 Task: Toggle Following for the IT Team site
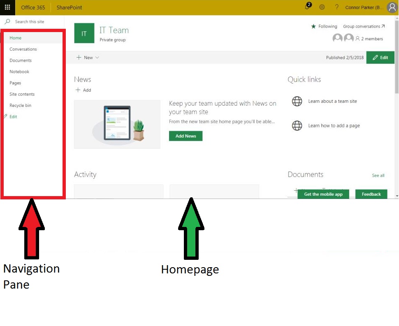coord(325,26)
